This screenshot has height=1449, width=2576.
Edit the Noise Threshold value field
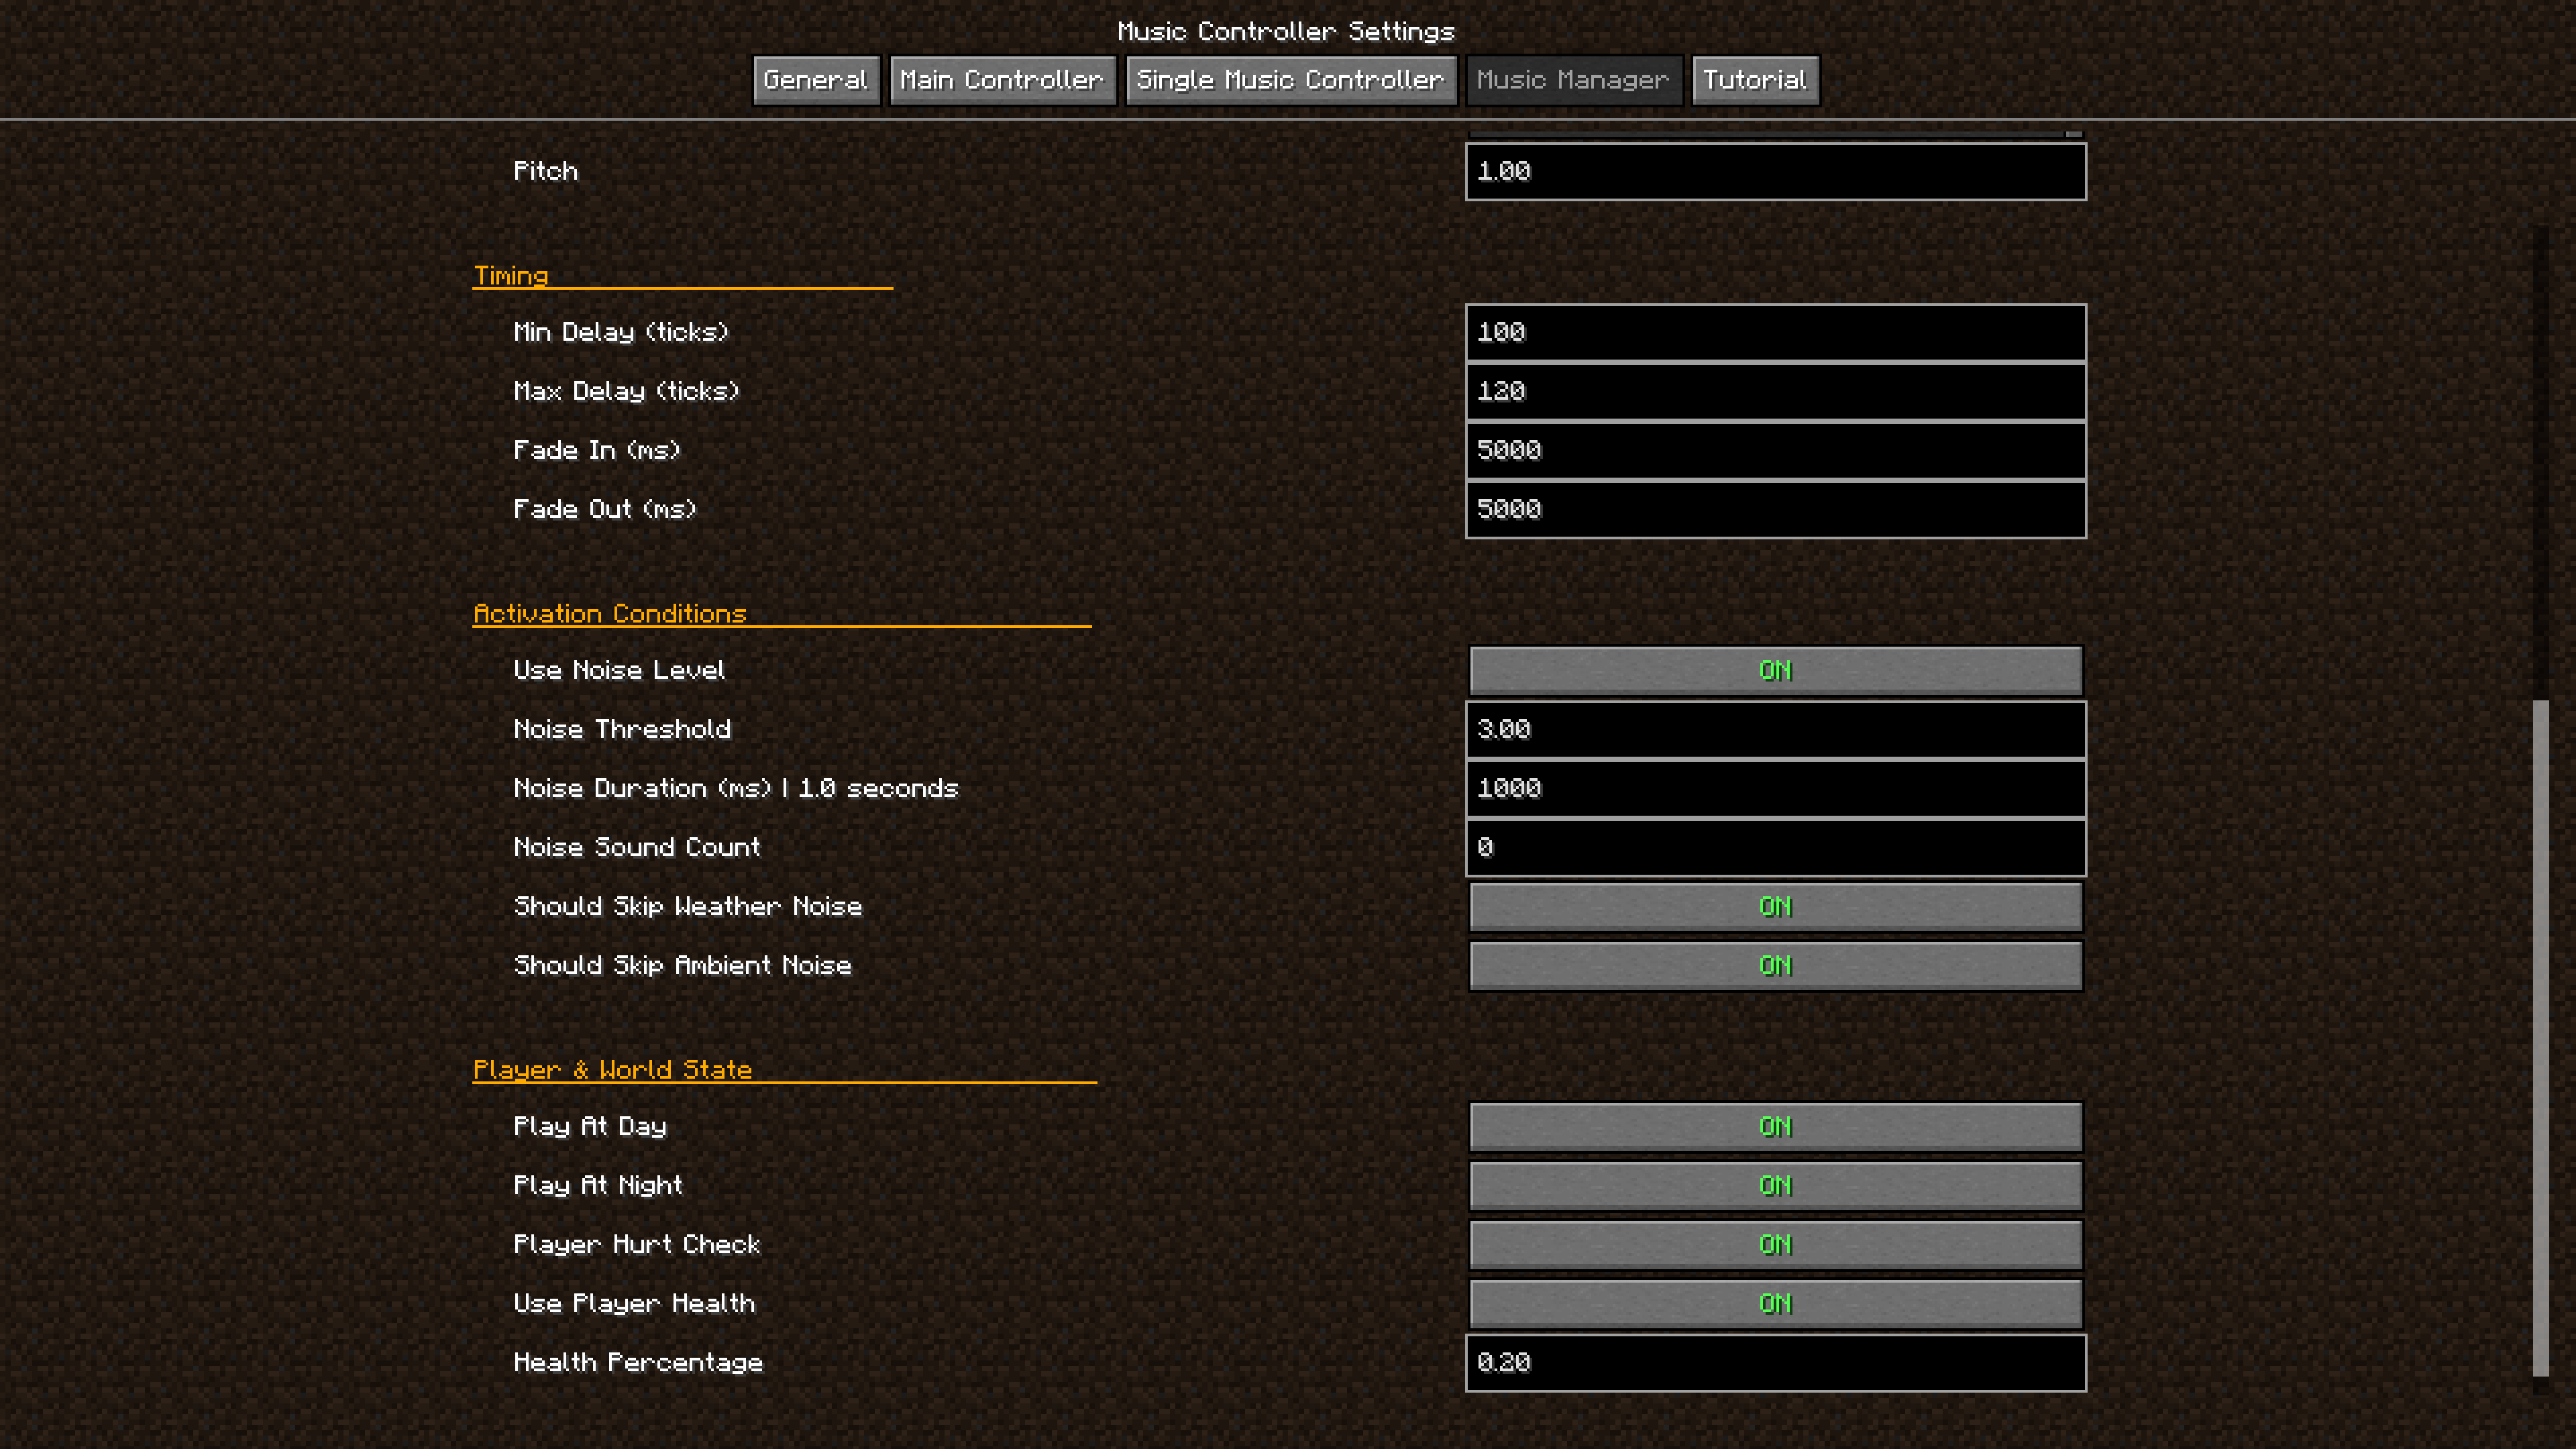(1775, 729)
